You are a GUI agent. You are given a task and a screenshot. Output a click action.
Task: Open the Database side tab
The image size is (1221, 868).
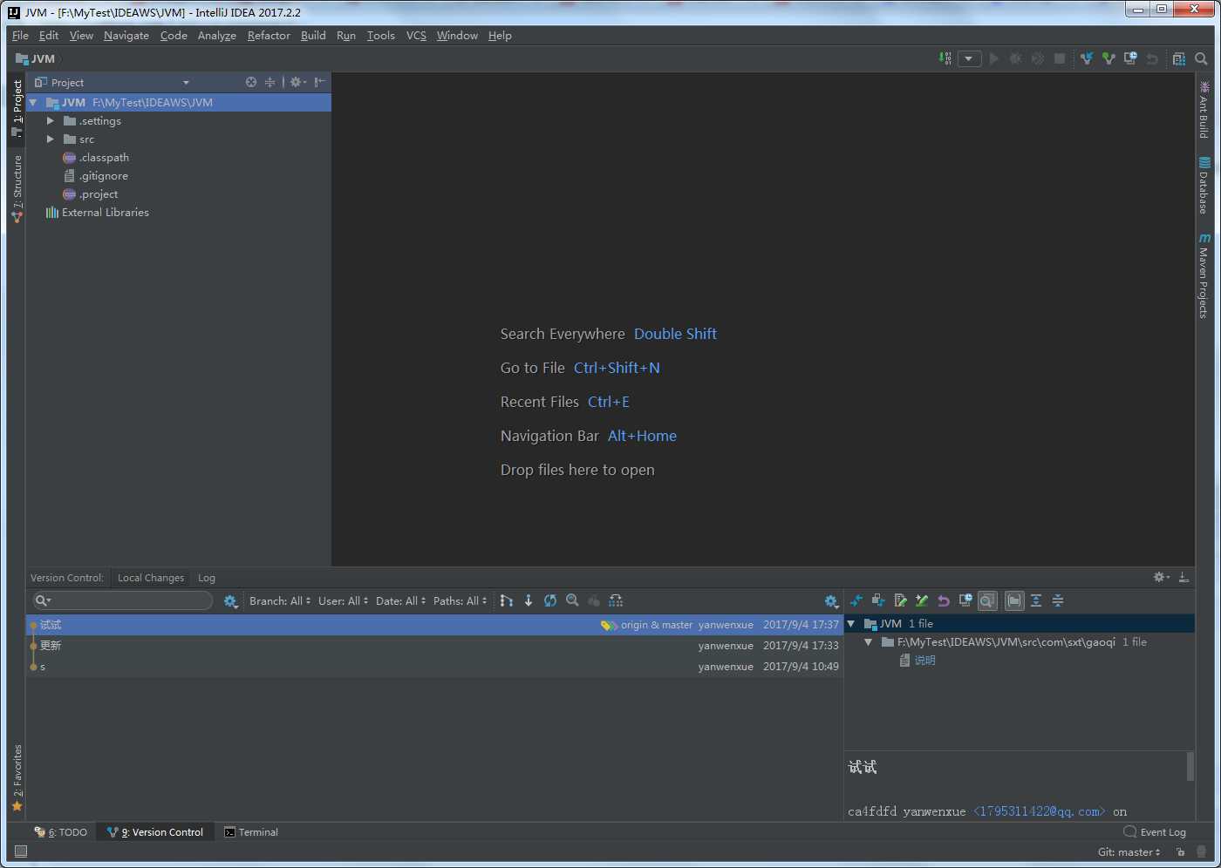coord(1204,186)
